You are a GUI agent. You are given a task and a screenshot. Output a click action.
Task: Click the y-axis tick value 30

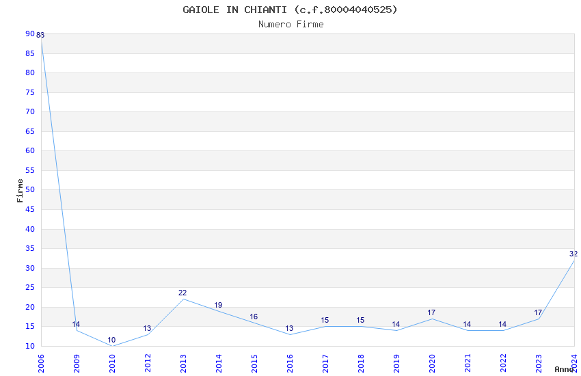[30, 268]
